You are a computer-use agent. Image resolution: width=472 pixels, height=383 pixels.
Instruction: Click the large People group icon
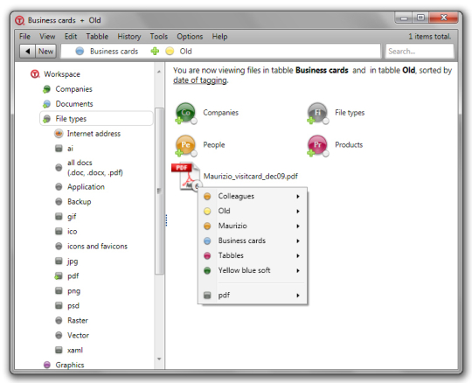pyautogui.click(x=185, y=146)
